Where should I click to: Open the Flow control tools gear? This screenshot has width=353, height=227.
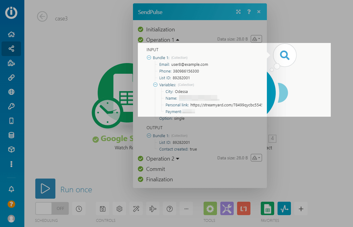(x=210, y=209)
